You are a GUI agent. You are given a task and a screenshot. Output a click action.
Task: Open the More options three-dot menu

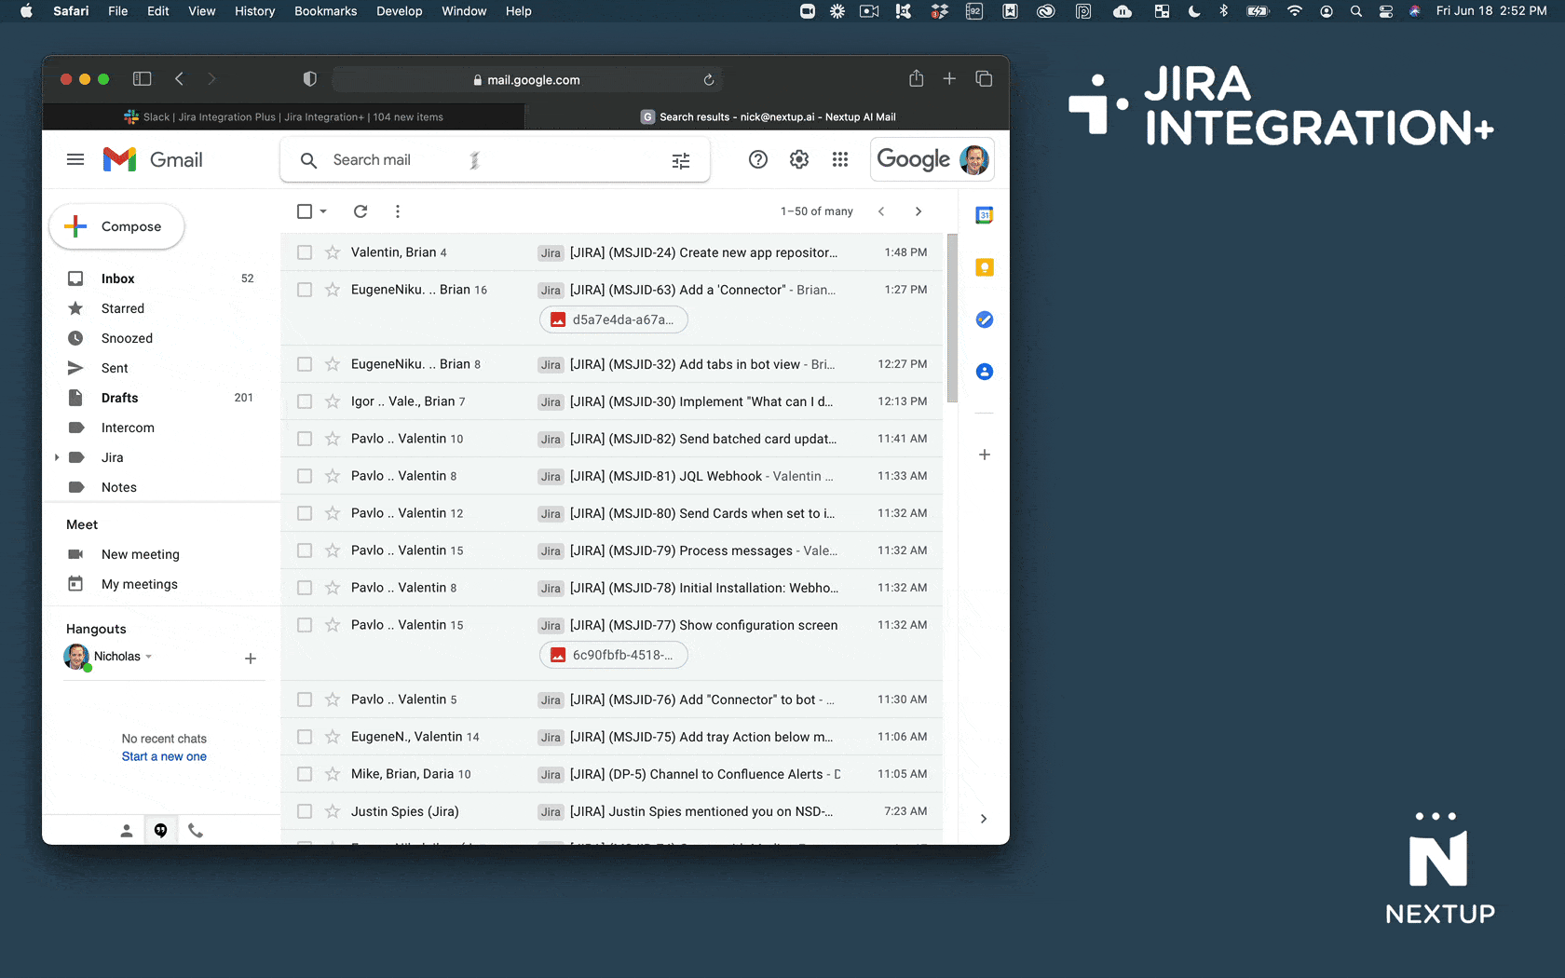(x=398, y=211)
